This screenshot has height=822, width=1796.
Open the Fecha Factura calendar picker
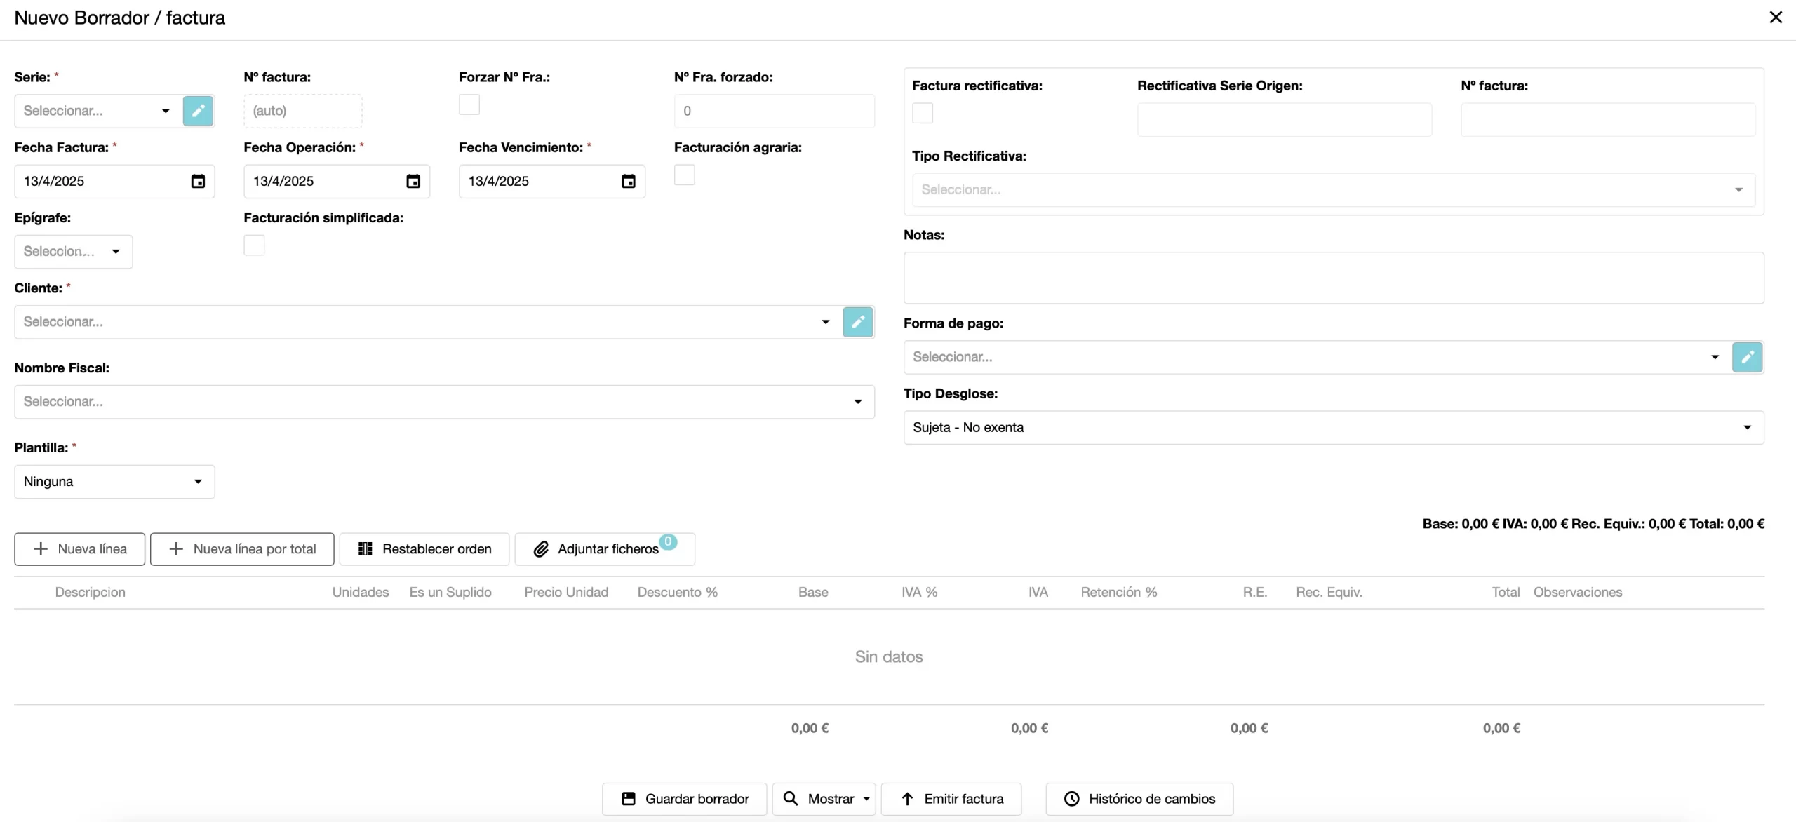tap(198, 182)
